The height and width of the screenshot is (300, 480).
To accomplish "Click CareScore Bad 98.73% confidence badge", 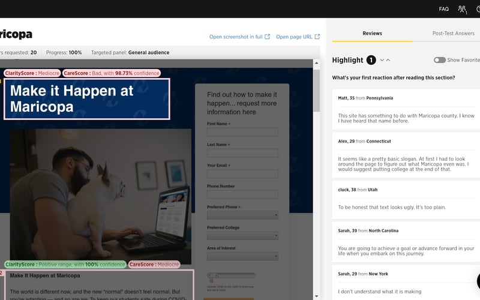I will pyautogui.click(x=112, y=73).
